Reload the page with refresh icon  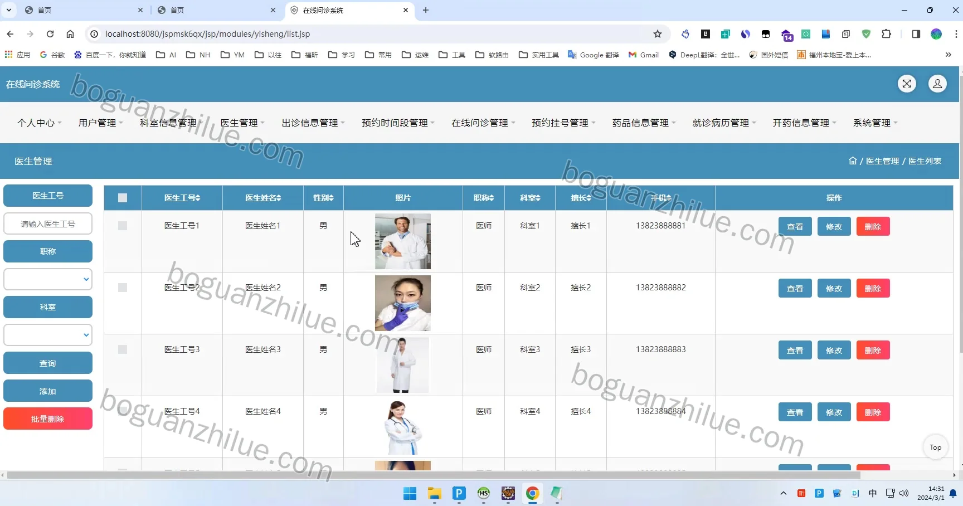(x=50, y=34)
